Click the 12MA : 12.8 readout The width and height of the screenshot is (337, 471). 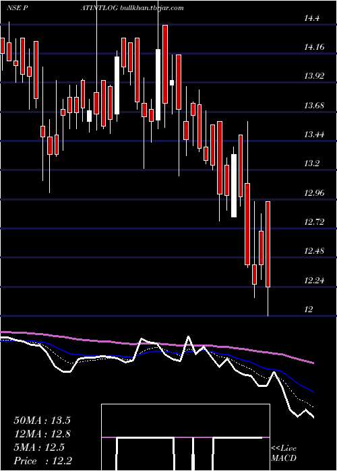(x=42, y=433)
